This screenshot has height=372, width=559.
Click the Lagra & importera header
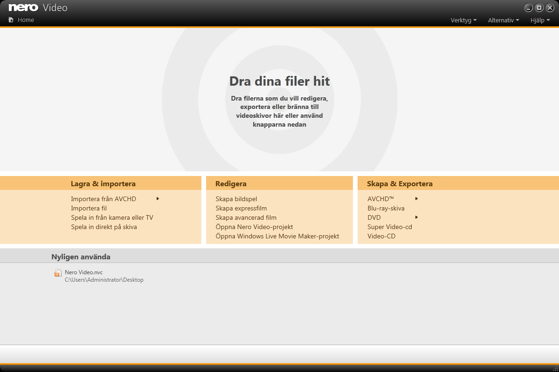(103, 184)
